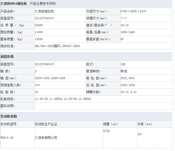Select the wheelbase value 4325+1350,4300+1400

coord(50,78)
